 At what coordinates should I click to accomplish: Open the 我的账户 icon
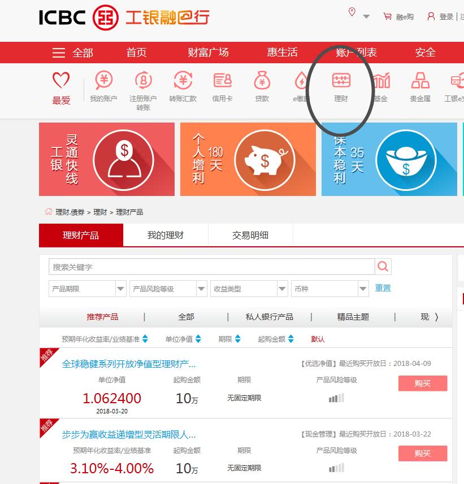point(103,80)
